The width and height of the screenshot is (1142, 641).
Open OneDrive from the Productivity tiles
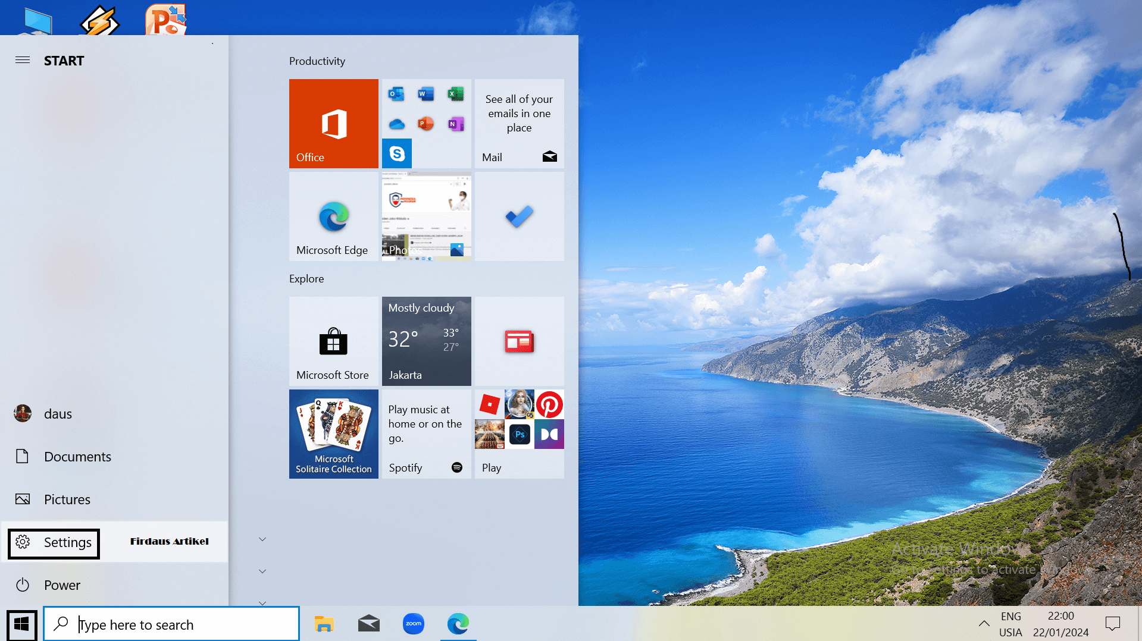click(396, 124)
